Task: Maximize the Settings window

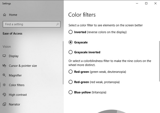Action: [146, 3]
